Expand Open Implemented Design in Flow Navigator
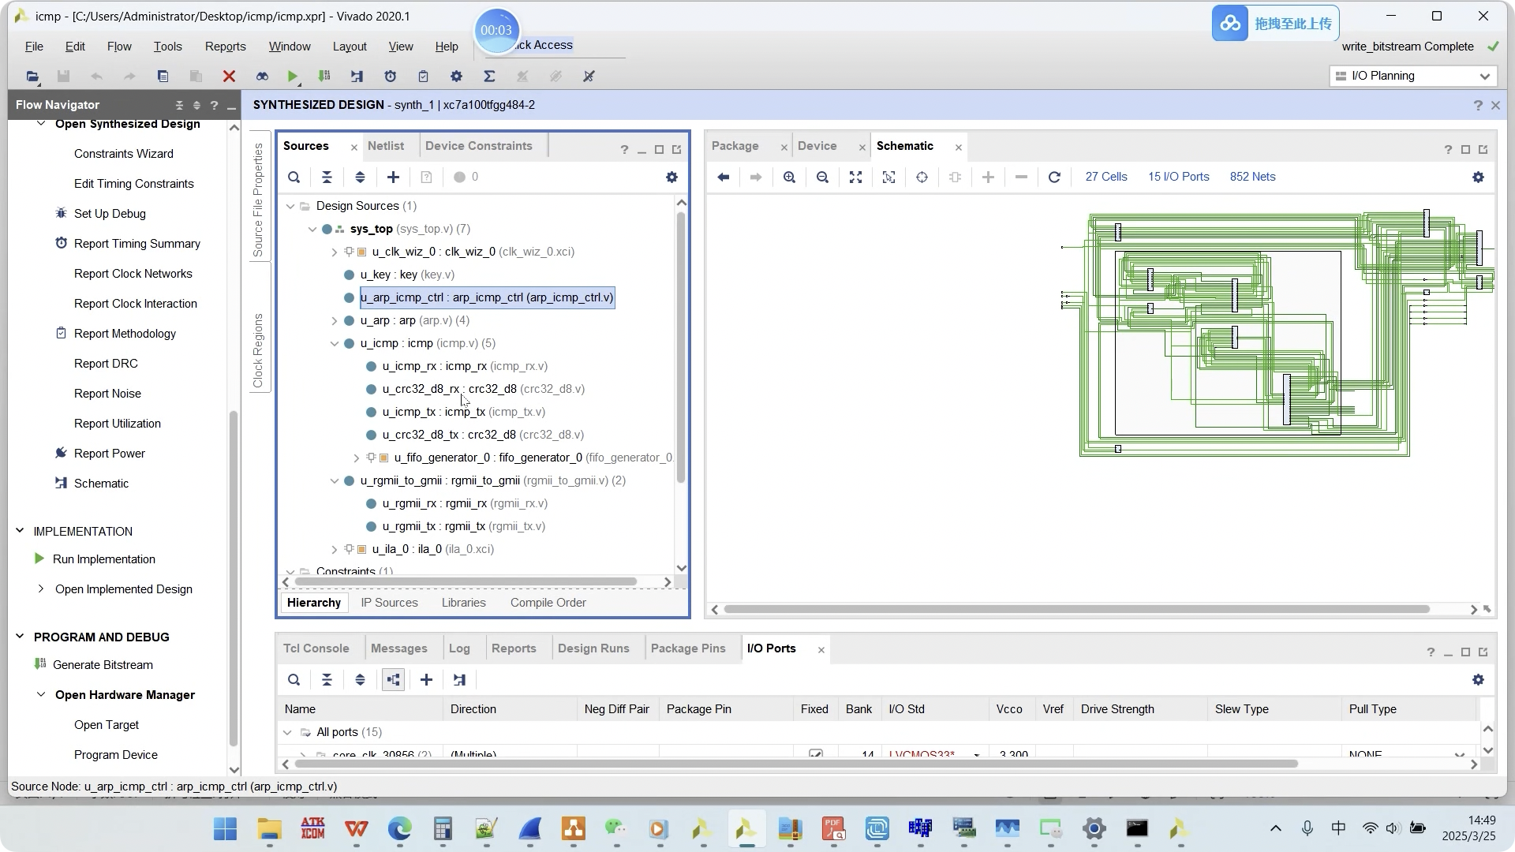This screenshot has width=1515, height=852. (x=41, y=589)
